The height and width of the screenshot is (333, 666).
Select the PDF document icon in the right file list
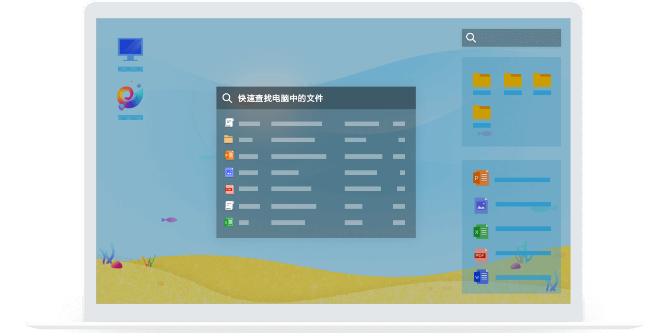point(481,256)
